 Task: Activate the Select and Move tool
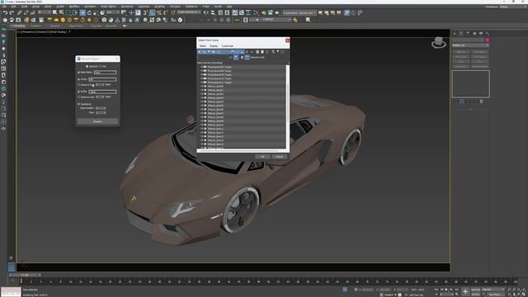(82, 13)
